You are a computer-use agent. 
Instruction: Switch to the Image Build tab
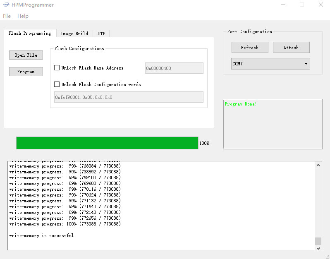click(74, 34)
